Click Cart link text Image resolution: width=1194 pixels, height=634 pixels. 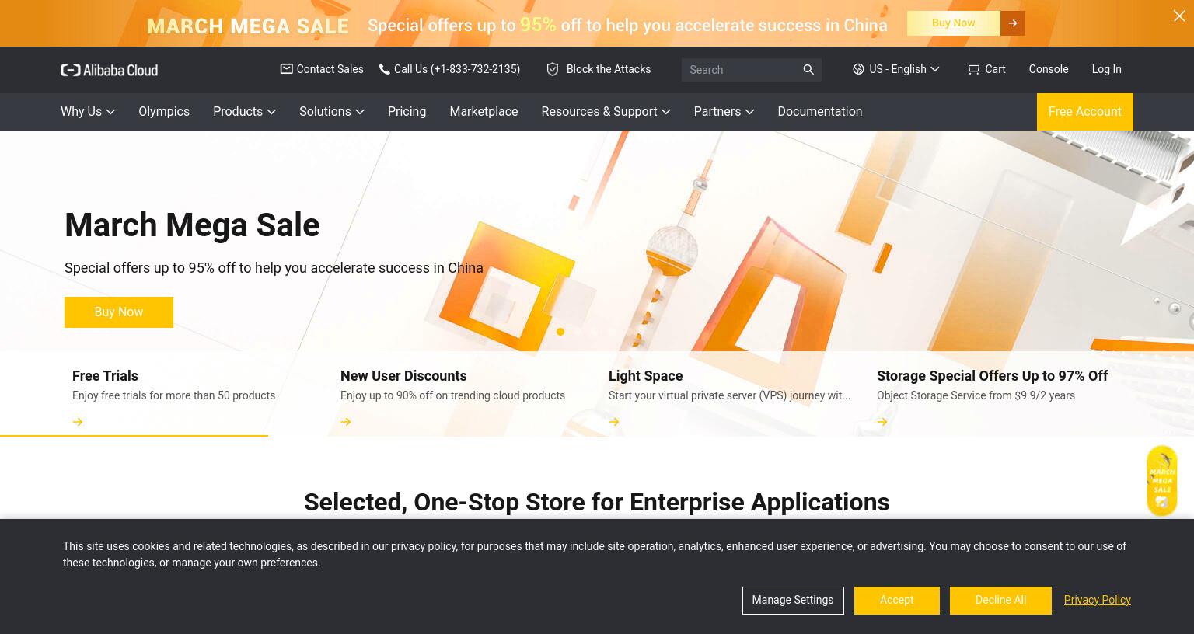[x=995, y=69]
